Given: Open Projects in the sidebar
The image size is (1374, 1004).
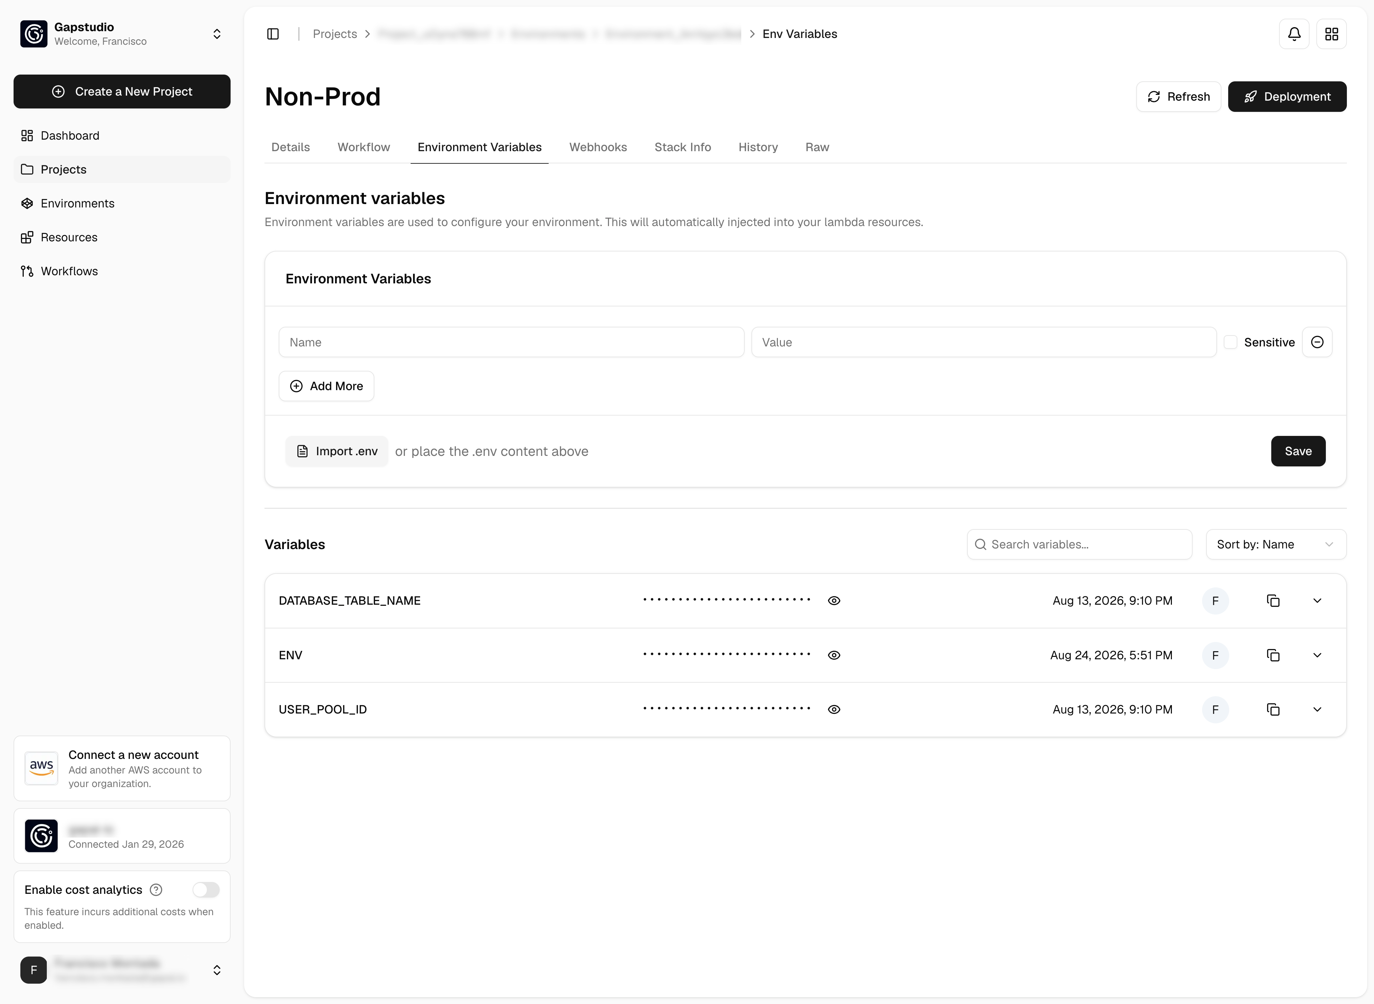Looking at the screenshot, I should [x=122, y=169].
